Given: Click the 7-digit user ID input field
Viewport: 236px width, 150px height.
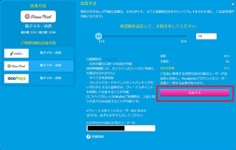Looking at the screenshot, I should [121, 128].
